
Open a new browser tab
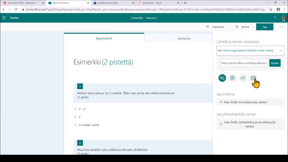185,3
